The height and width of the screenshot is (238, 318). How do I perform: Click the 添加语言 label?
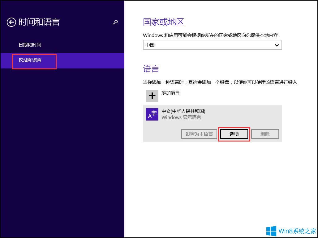[x=170, y=93]
